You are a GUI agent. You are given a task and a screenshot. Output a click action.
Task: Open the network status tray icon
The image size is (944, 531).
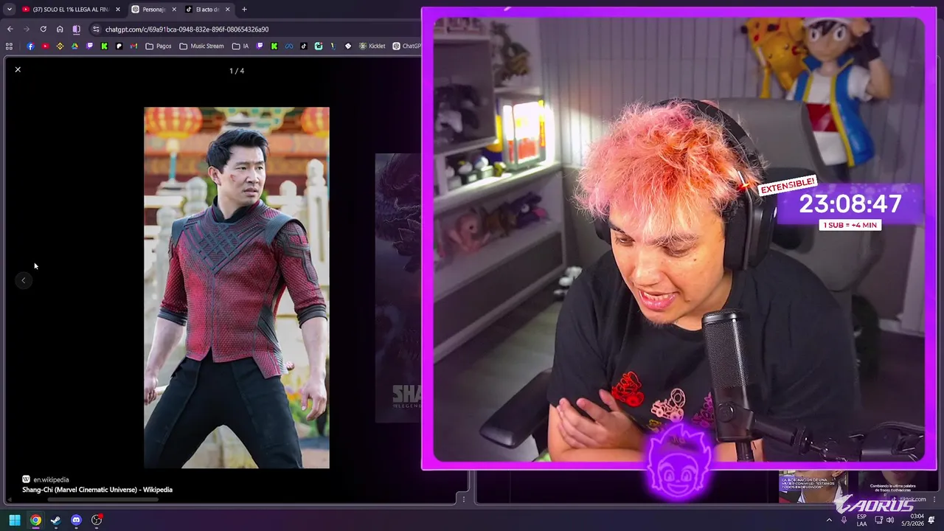point(878,520)
